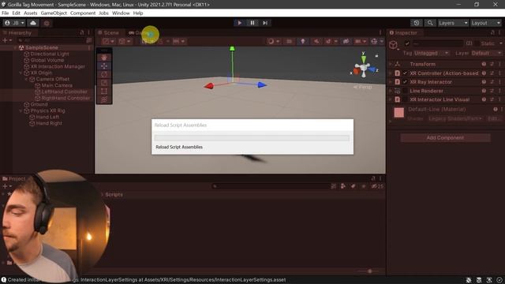The height and width of the screenshot is (284, 505).
Task: Toggle scene lighting bulb icon
Action: [303, 41]
